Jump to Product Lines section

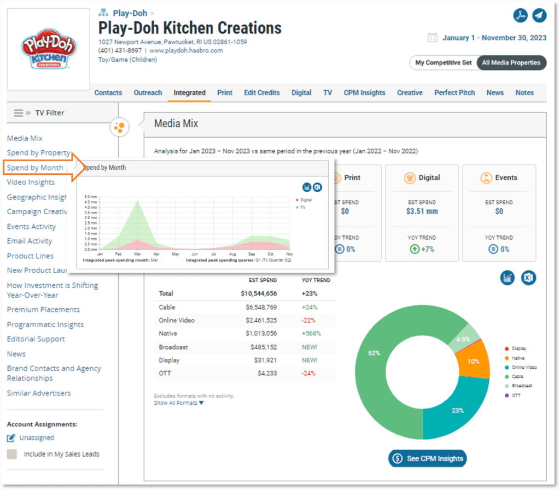(x=31, y=256)
